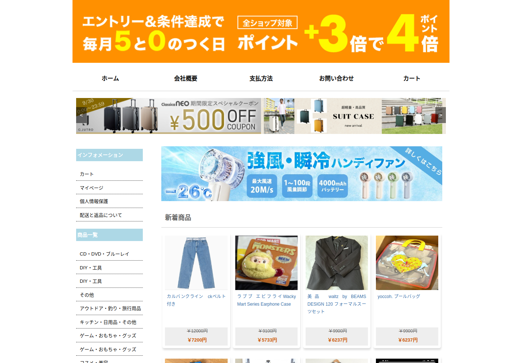Open the ¥500 OFF coupon banner
Screen dimensions: 522x363
pyautogui.click(x=169, y=116)
